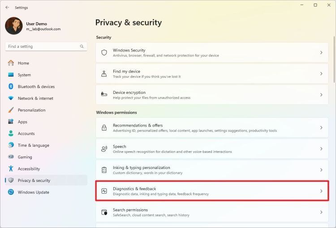This screenshot has height=228, width=336.
Task: Open the Windows Security chevron arrow
Action: (321, 52)
